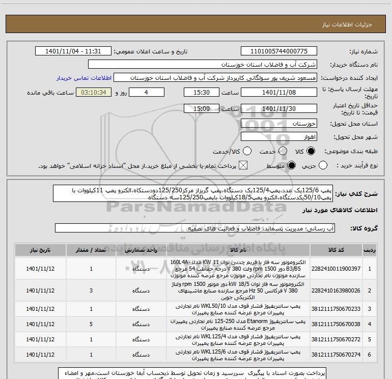Click quantity 5 in the Etanorm row
Viewport: 392px width, 379px height.
point(91,324)
